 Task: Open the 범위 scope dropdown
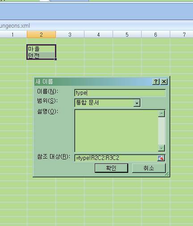[x=137, y=103]
